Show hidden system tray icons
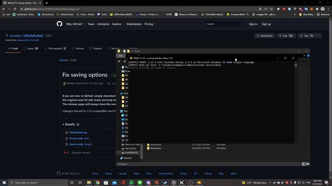The image size is (332, 186). point(270,182)
